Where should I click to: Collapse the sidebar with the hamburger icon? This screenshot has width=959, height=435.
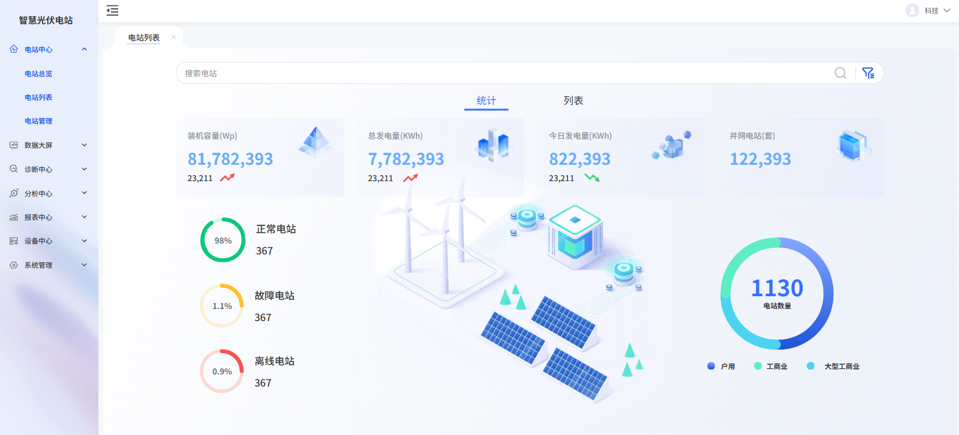[x=112, y=10]
